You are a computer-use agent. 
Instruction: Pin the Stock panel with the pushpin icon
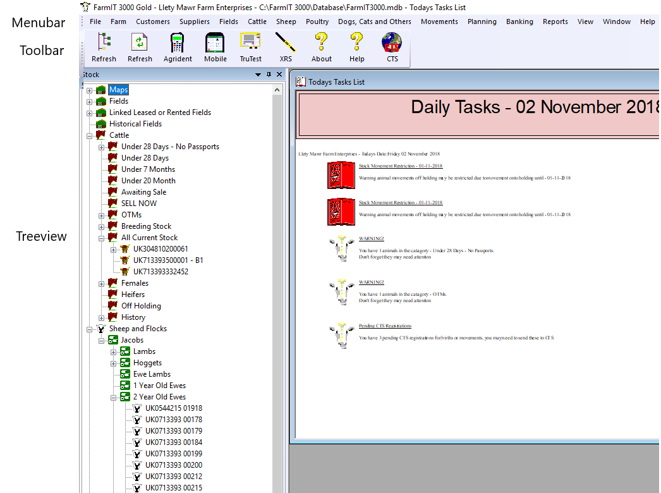[269, 75]
